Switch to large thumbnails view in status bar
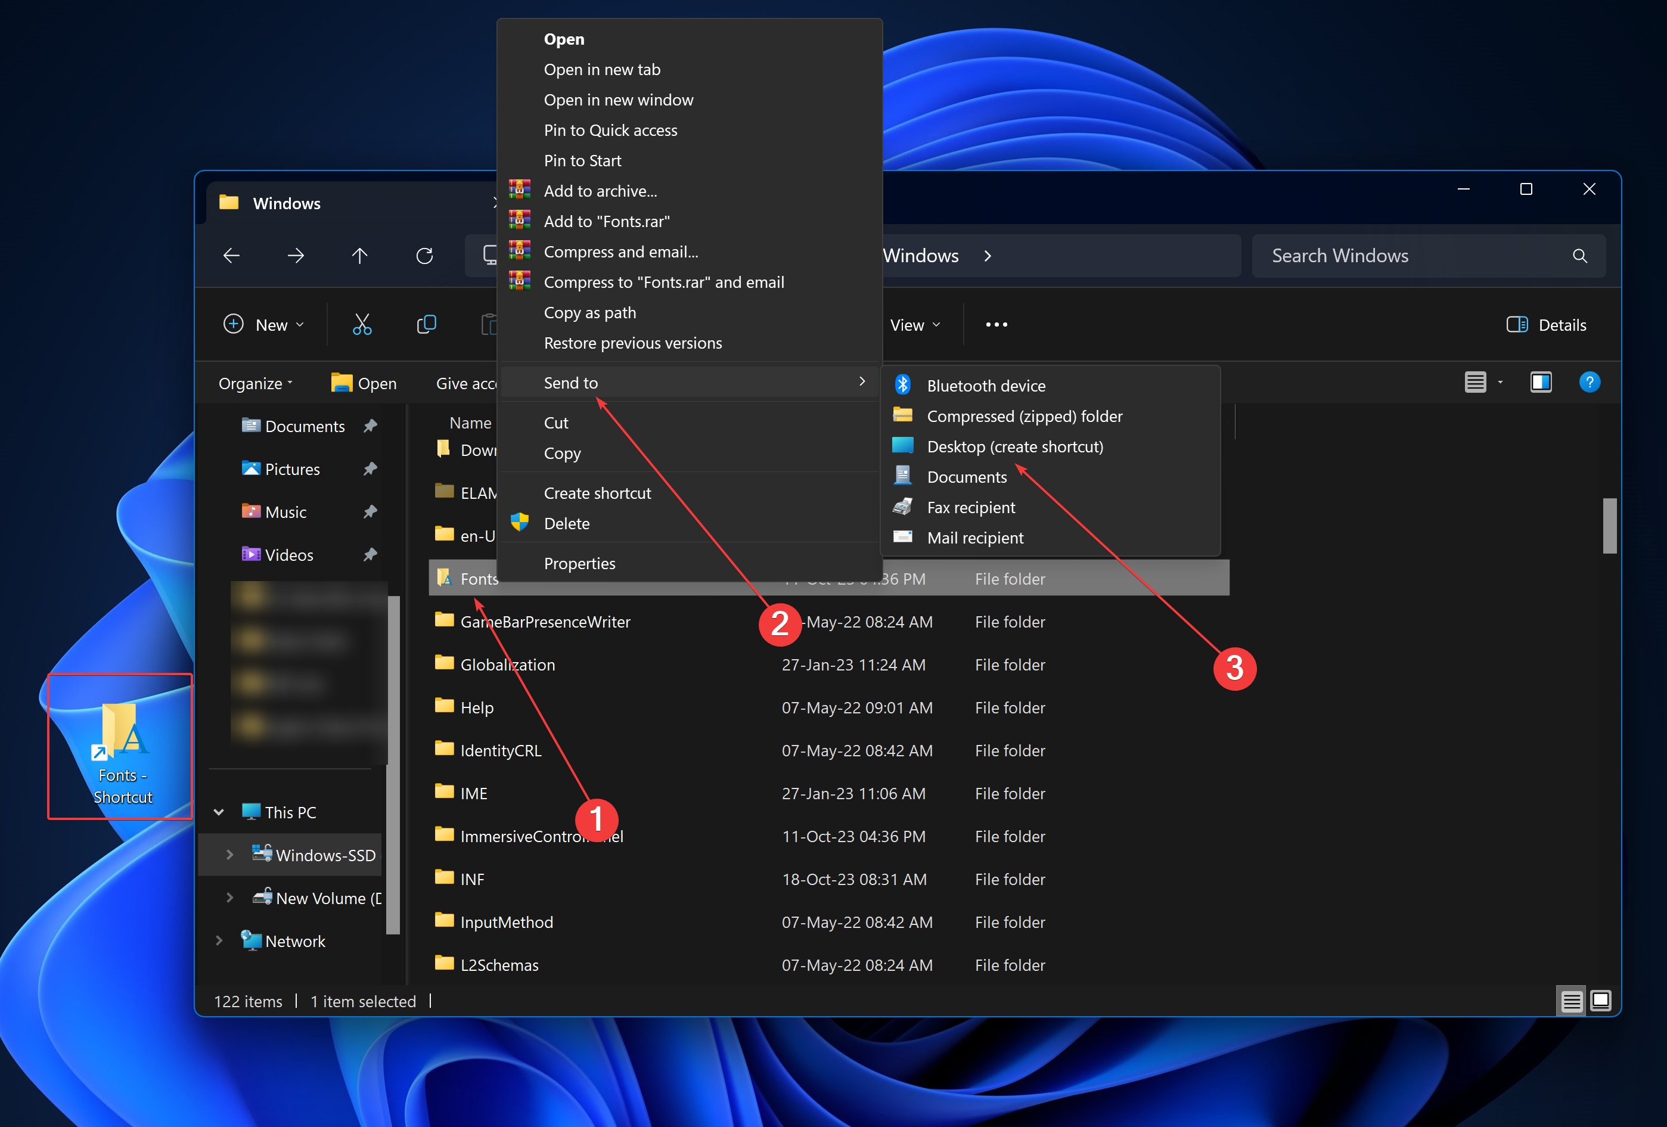This screenshot has height=1127, width=1667. tap(1600, 1001)
